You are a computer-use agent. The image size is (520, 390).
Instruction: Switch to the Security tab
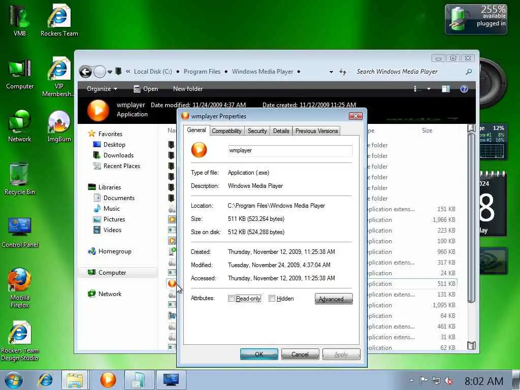257,131
